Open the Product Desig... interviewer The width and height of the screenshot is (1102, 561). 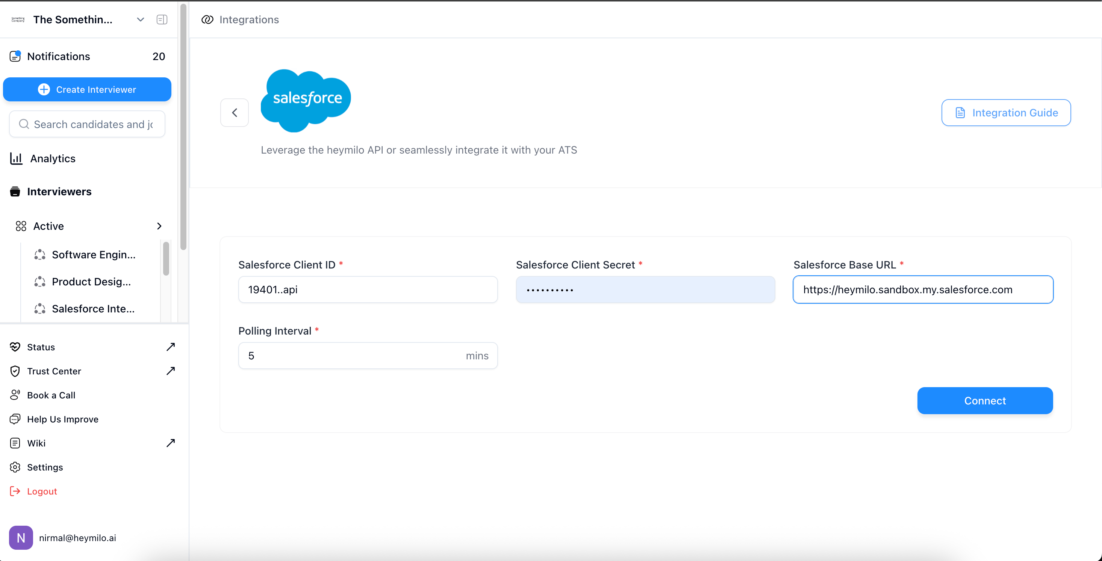click(92, 282)
